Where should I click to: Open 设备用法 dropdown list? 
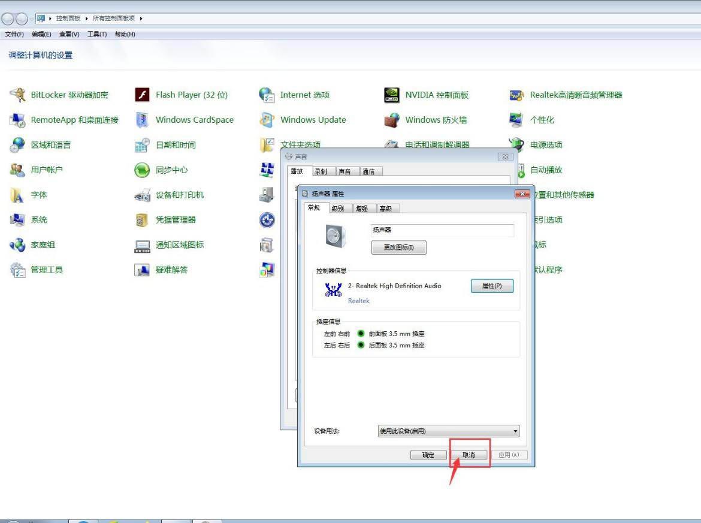pos(448,431)
